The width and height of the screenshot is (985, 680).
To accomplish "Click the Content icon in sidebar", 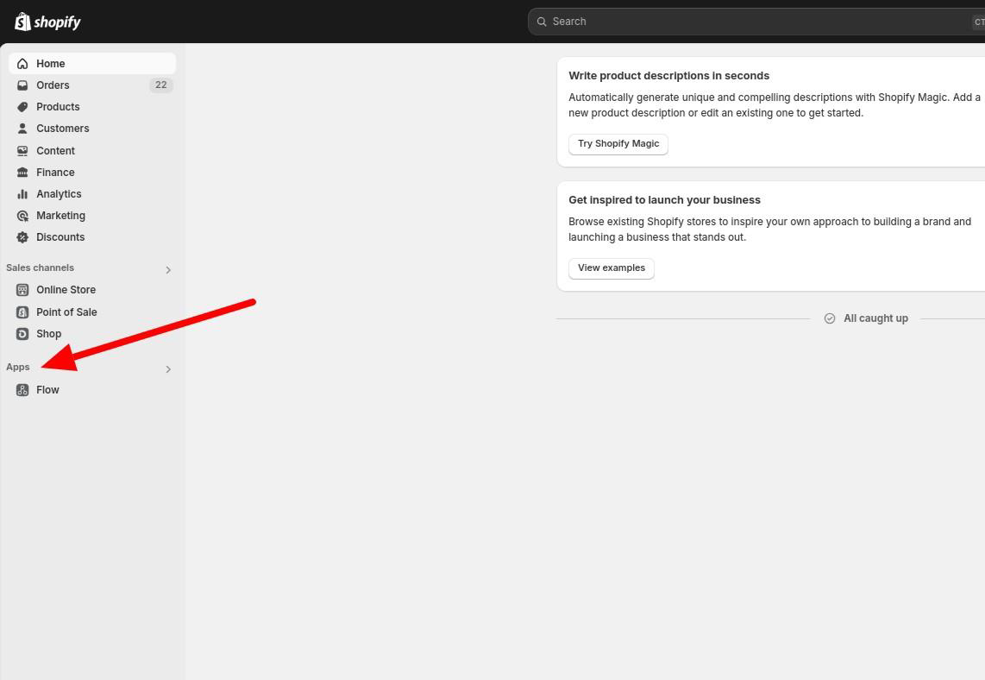I will (22, 151).
